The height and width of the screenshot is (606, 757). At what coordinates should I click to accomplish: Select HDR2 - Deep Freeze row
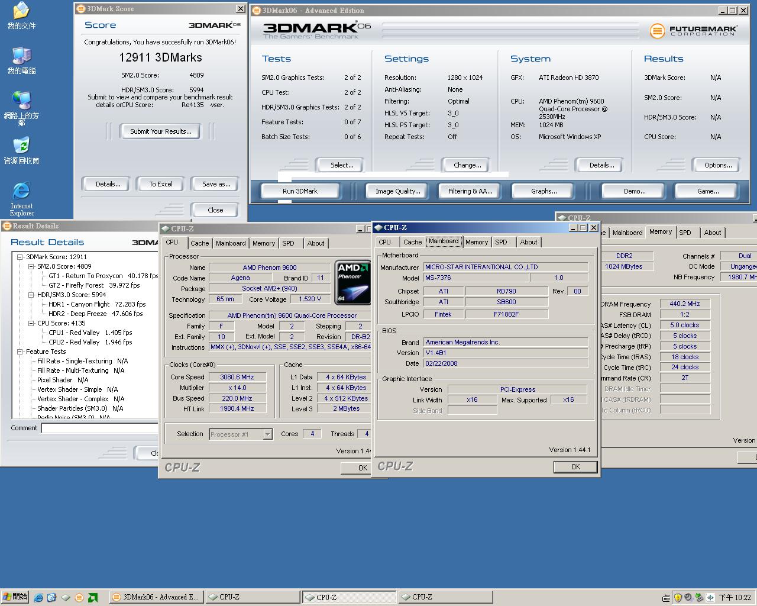95,314
